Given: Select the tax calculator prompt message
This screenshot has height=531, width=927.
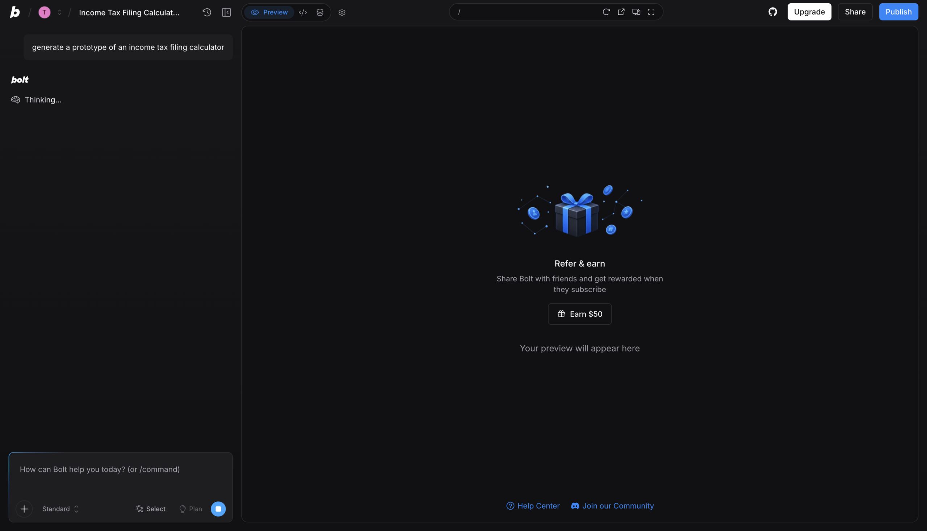Looking at the screenshot, I should (x=128, y=47).
